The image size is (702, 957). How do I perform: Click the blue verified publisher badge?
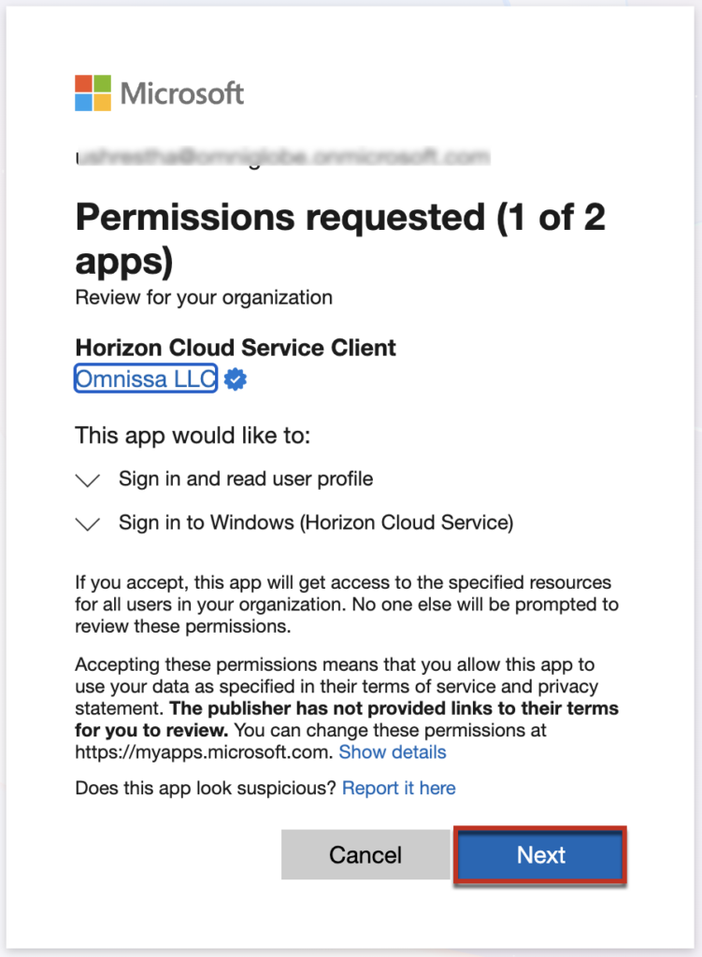236,379
